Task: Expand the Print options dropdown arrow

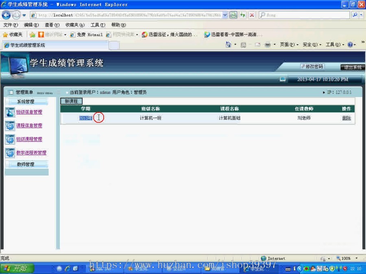Action: tap(274, 45)
